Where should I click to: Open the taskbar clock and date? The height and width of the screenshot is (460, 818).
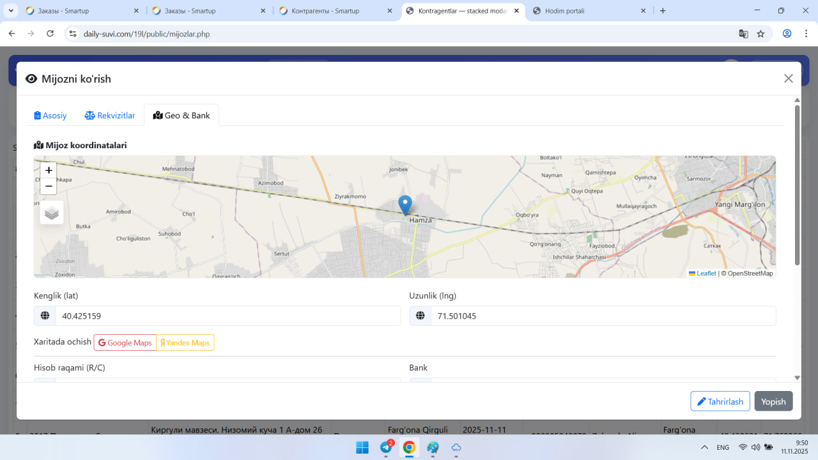[x=796, y=447]
